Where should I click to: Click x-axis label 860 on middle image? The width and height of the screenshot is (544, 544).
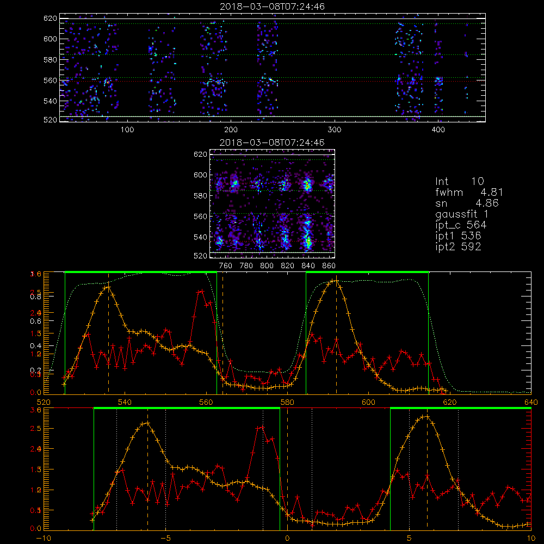click(329, 266)
